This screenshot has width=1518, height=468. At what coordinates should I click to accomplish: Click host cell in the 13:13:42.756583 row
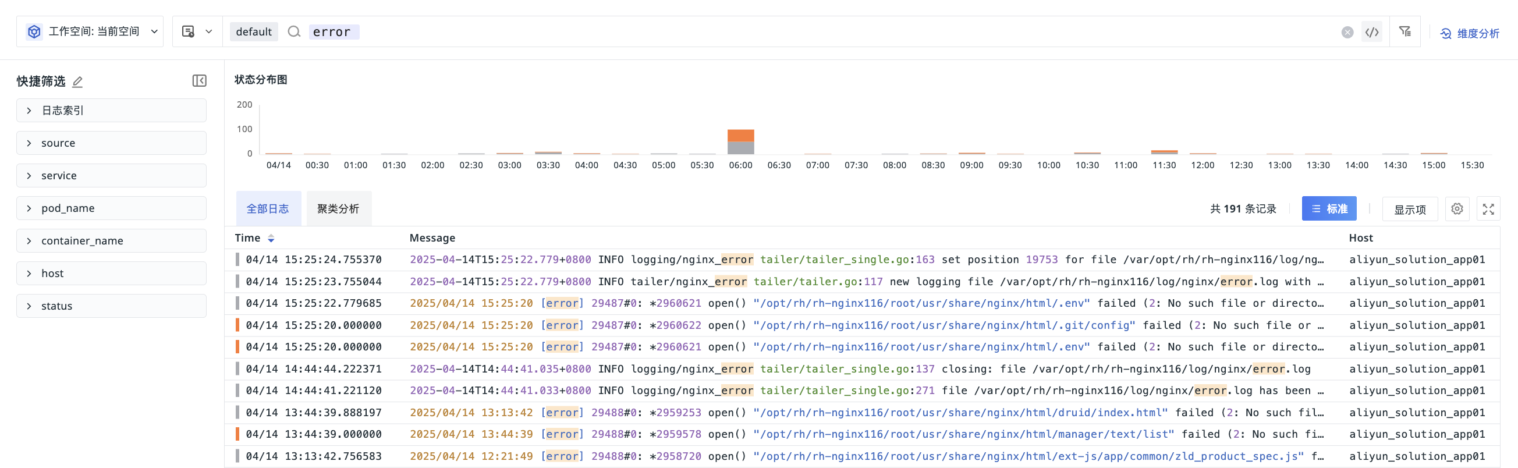[x=1417, y=456]
